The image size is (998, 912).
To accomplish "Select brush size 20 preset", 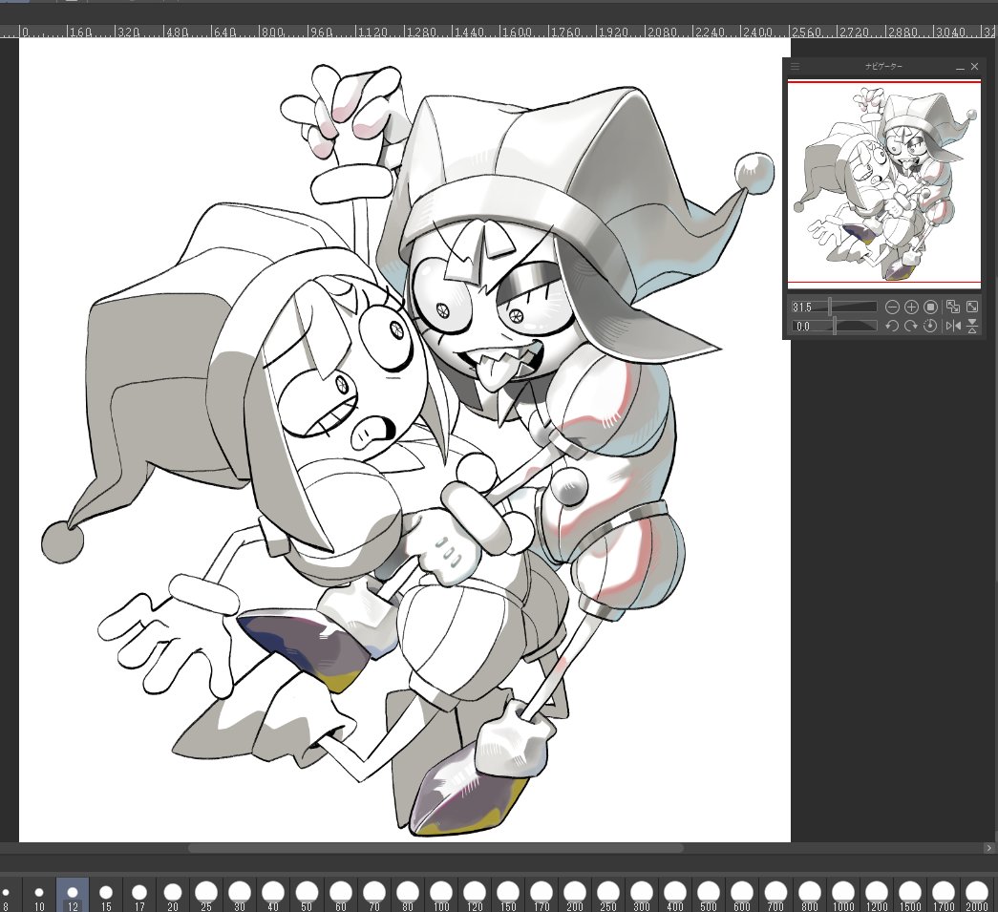I will click(173, 895).
